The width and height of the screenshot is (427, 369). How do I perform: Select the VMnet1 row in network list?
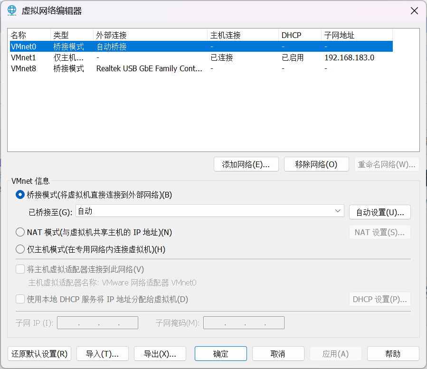coord(201,57)
